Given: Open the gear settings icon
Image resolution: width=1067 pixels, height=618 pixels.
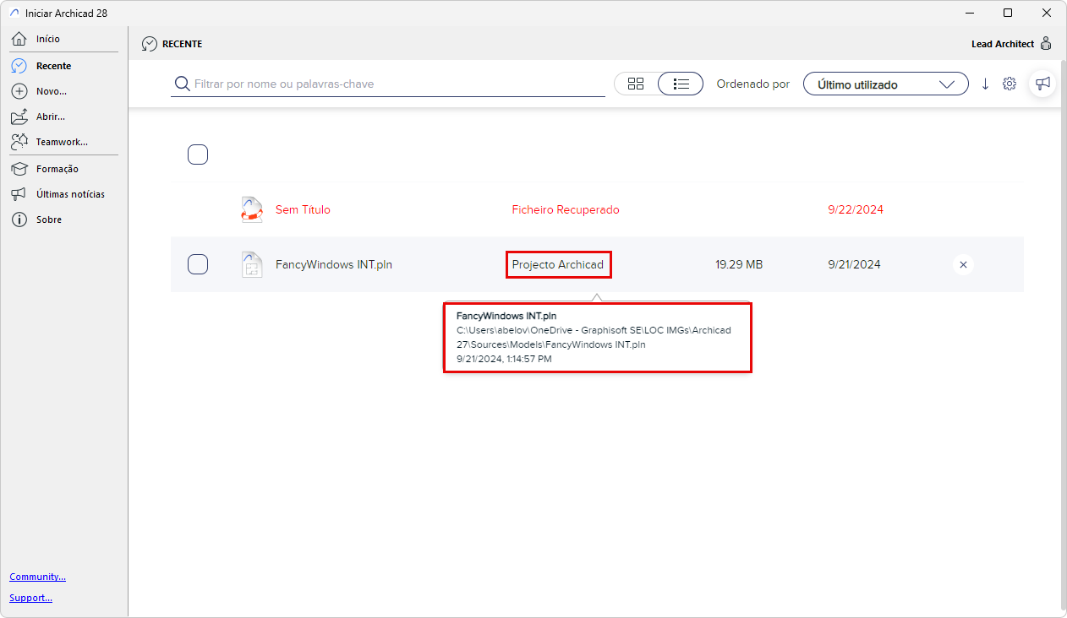Looking at the screenshot, I should click(1009, 84).
